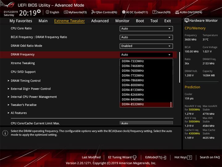Expand AI Features submenu
This screenshot has width=222, height=167.
[x=19, y=113]
